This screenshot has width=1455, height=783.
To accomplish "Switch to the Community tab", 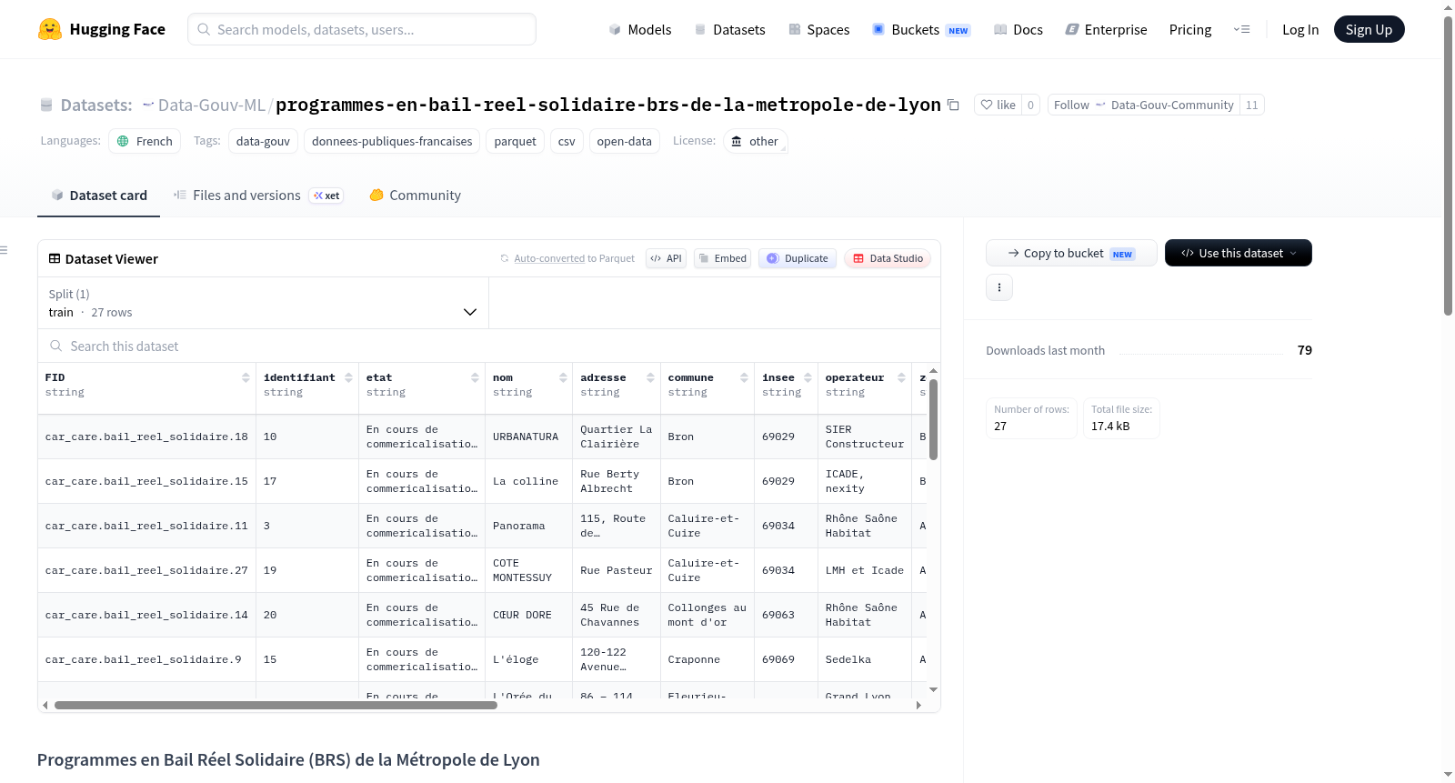I will coord(415,195).
